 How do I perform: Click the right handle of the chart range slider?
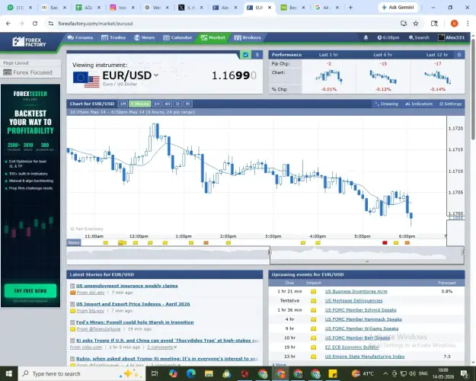pyautogui.click(x=463, y=252)
